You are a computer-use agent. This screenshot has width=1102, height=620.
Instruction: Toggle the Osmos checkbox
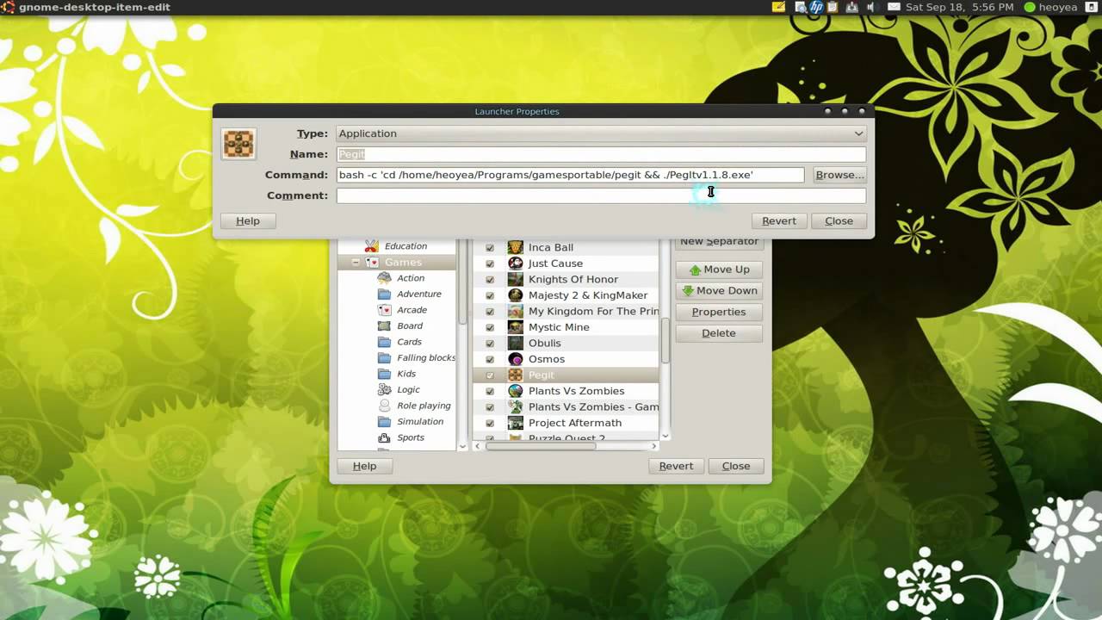click(490, 359)
